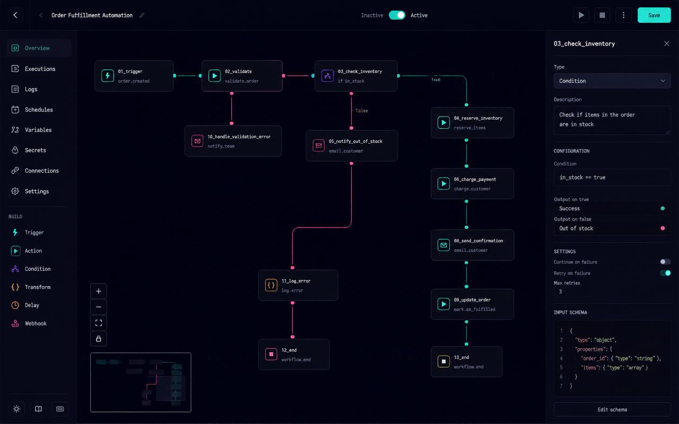
Task: Open the Executions section
Action: (x=39, y=69)
